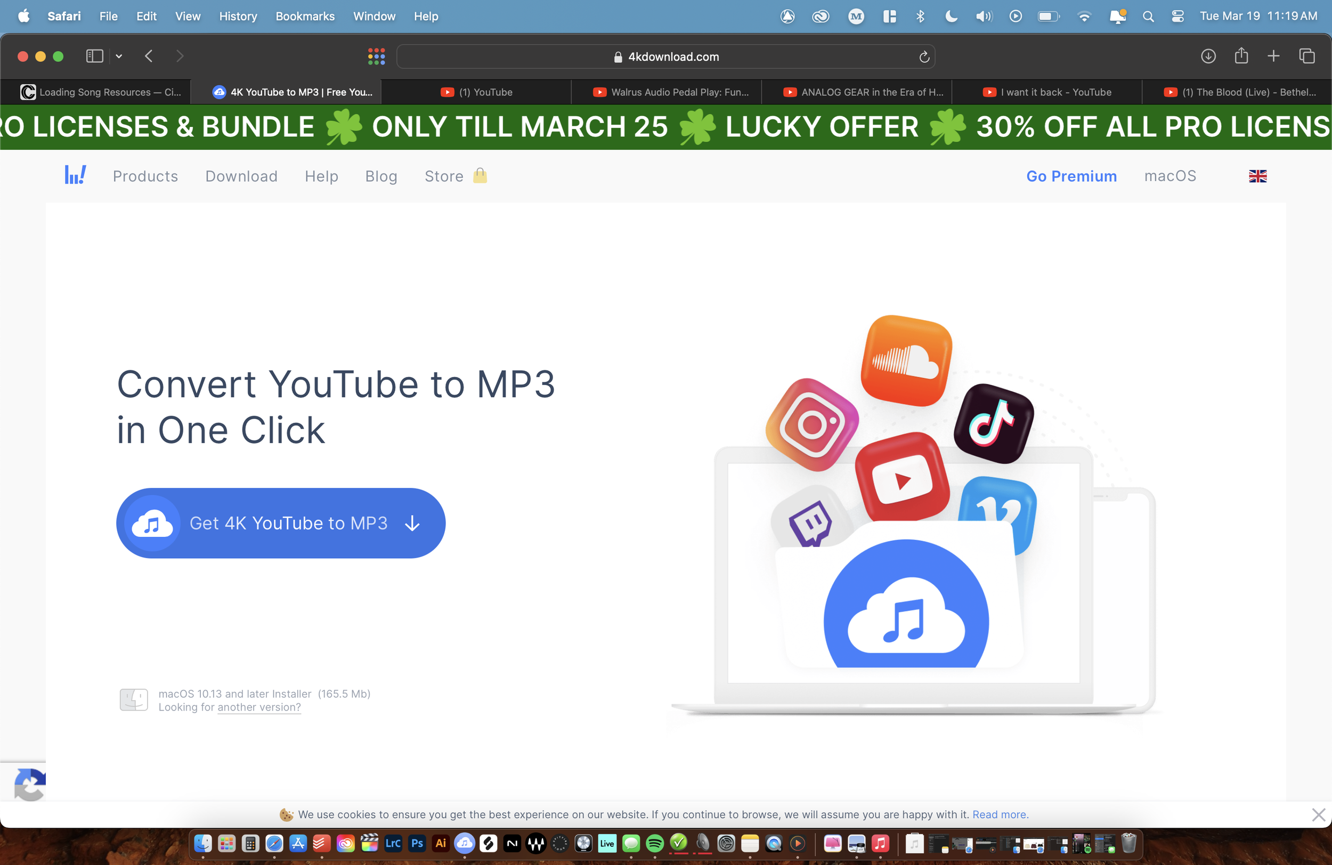Image resolution: width=1332 pixels, height=865 pixels.
Task: Click the address bar showing 4kdownload.com
Action: click(x=666, y=56)
